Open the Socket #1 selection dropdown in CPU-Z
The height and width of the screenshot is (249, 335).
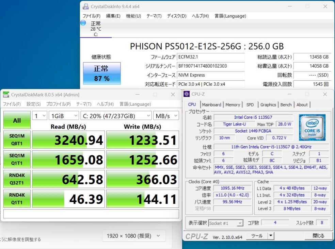click(x=226, y=223)
